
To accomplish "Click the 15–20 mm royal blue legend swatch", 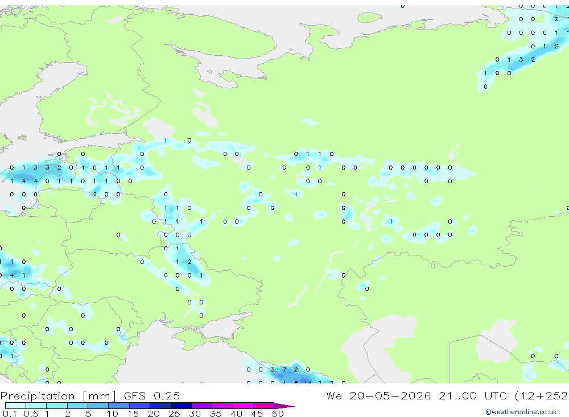I will pos(140,406).
